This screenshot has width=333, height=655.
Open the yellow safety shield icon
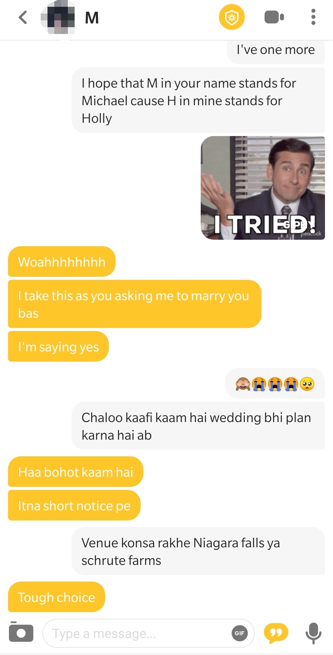click(x=232, y=17)
